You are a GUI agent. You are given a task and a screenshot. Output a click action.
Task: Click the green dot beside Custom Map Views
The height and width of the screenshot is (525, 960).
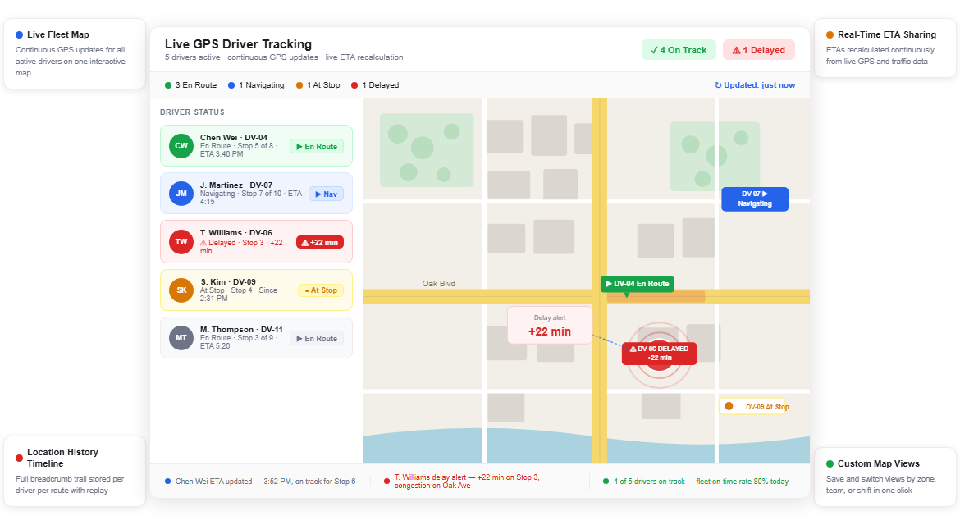(x=830, y=463)
